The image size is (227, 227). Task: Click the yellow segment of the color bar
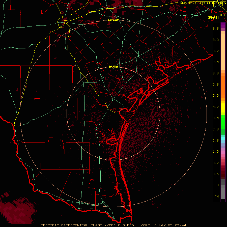223,108
